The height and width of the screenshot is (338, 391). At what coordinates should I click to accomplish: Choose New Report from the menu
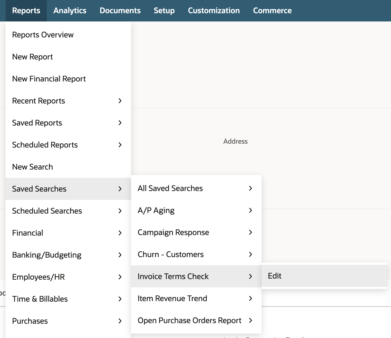pos(68,57)
